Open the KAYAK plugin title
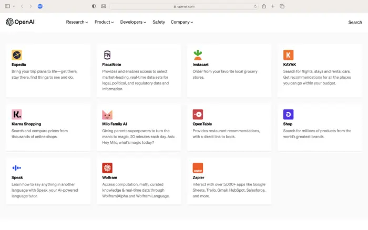This screenshot has width=368, height=230. click(x=289, y=65)
